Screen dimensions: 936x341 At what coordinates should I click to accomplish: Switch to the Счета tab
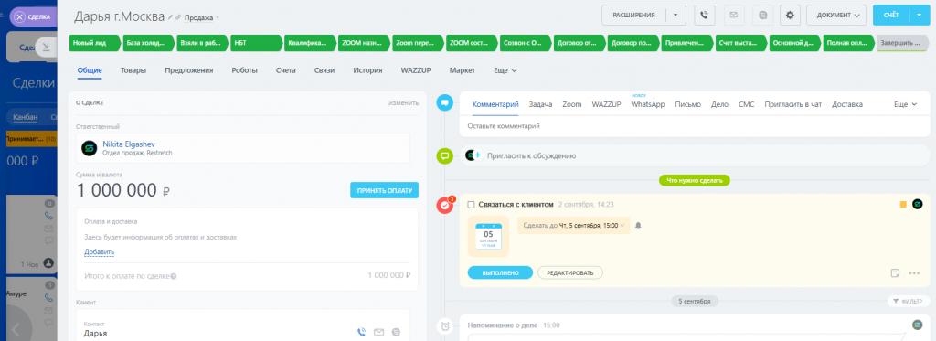pos(286,70)
